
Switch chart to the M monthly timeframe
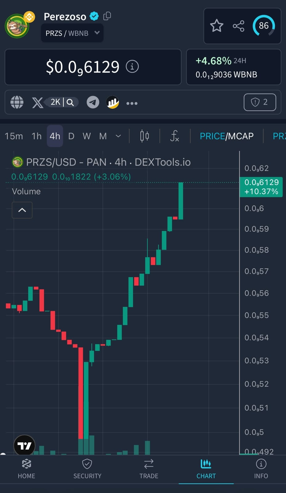click(103, 136)
